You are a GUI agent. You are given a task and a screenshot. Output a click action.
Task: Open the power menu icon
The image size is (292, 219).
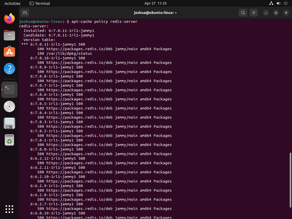[285, 3]
